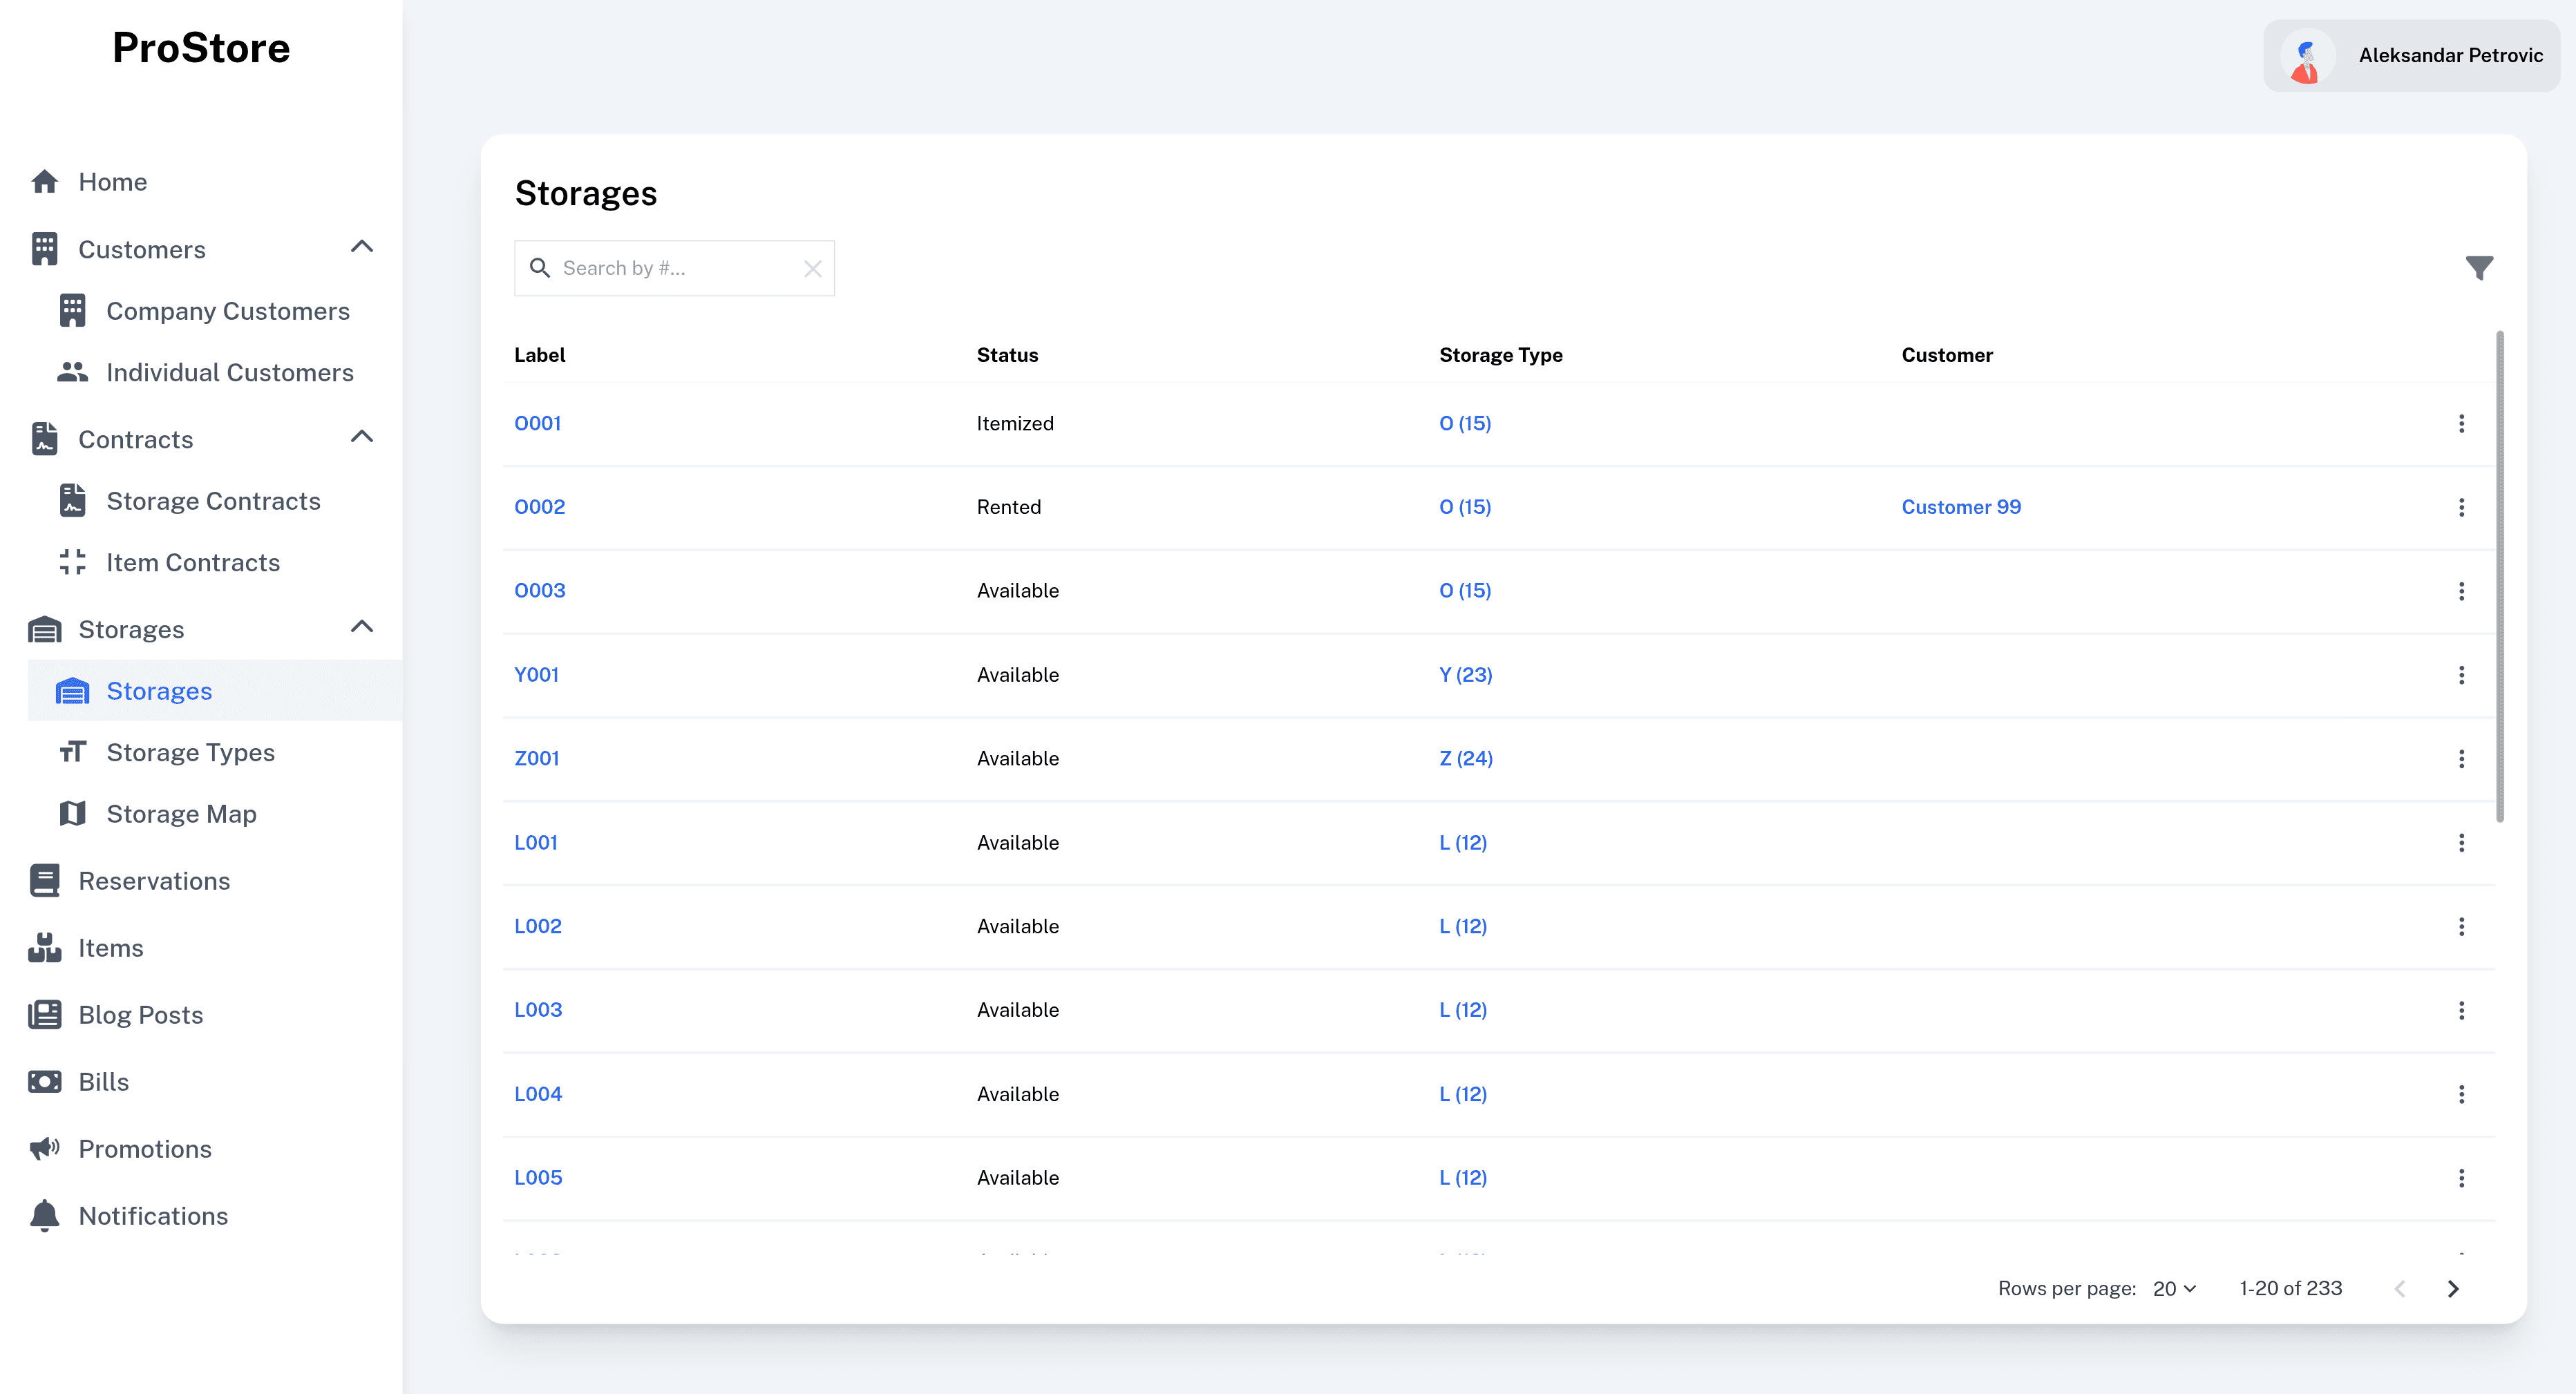Viewport: 2576px width, 1394px height.
Task: Click Aleksandar Petrovic user name
Action: coord(2450,56)
